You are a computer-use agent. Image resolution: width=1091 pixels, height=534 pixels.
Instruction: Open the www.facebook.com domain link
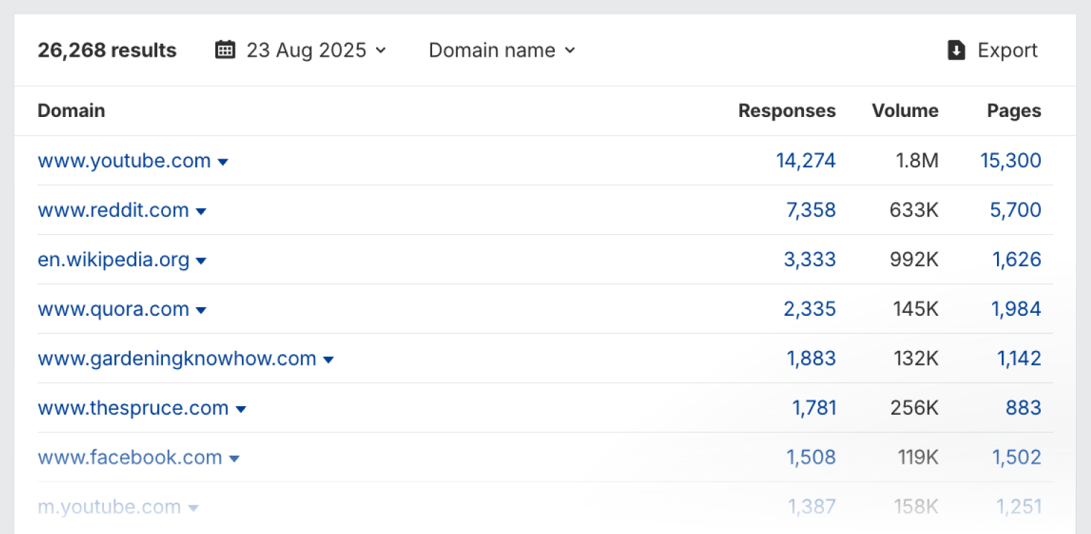[130, 458]
